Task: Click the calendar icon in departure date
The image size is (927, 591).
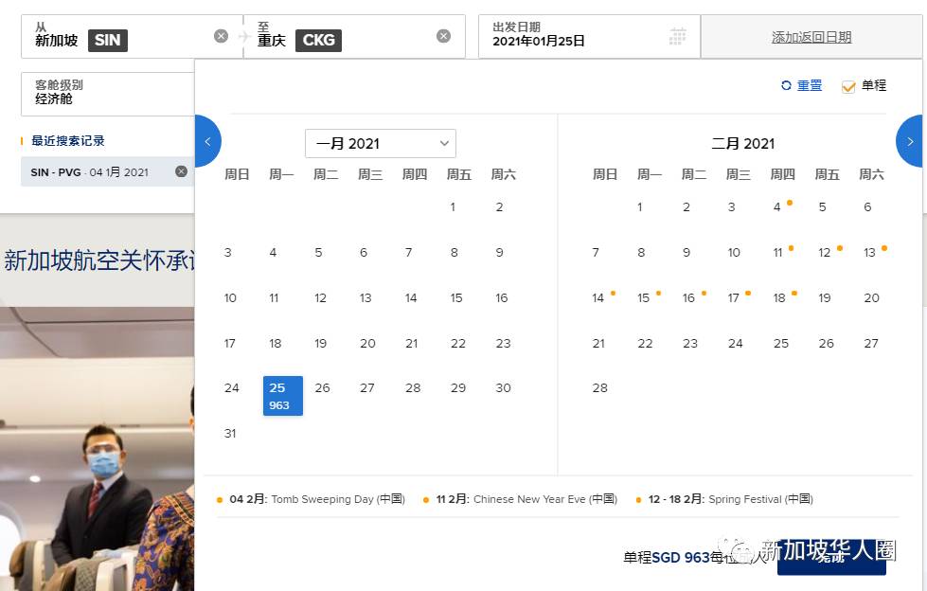Action: [x=677, y=37]
